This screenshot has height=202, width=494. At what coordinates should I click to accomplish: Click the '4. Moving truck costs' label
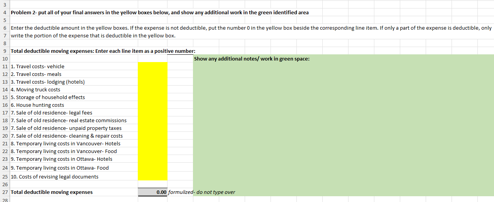(x=36, y=89)
